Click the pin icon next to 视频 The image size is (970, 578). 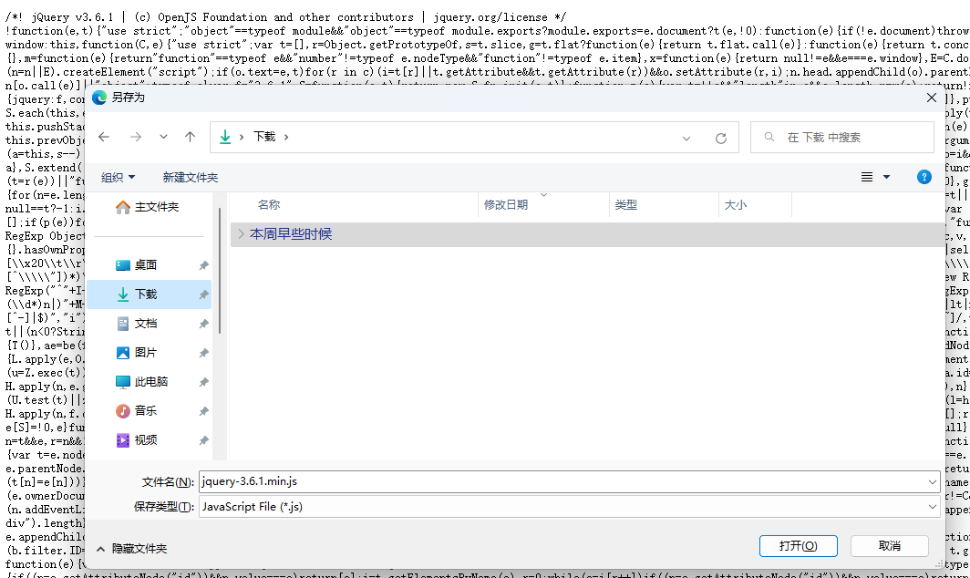pyautogui.click(x=203, y=440)
